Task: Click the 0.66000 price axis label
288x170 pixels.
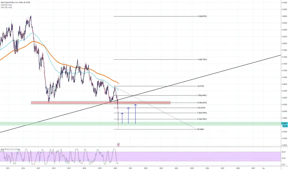Action: [285, 91]
